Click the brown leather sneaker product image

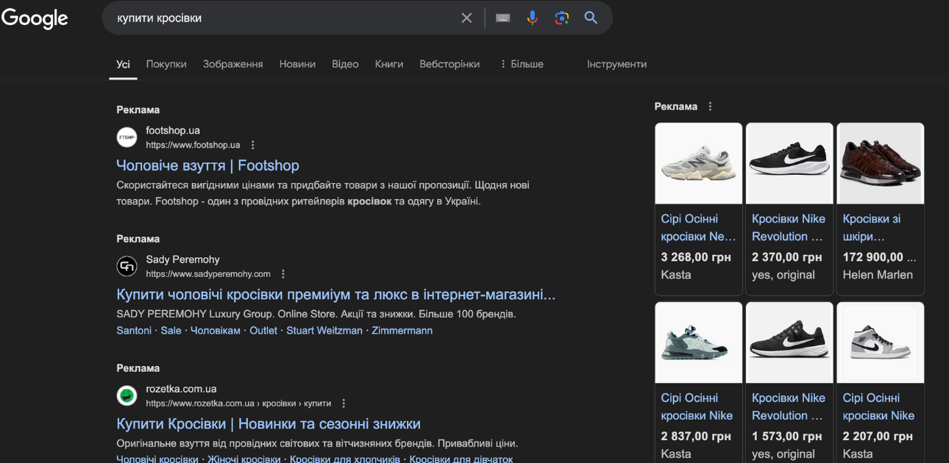tap(880, 163)
